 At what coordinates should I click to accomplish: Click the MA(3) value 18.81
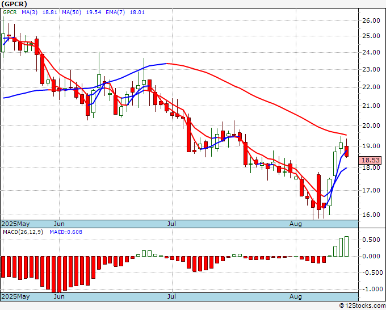(x=50, y=12)
